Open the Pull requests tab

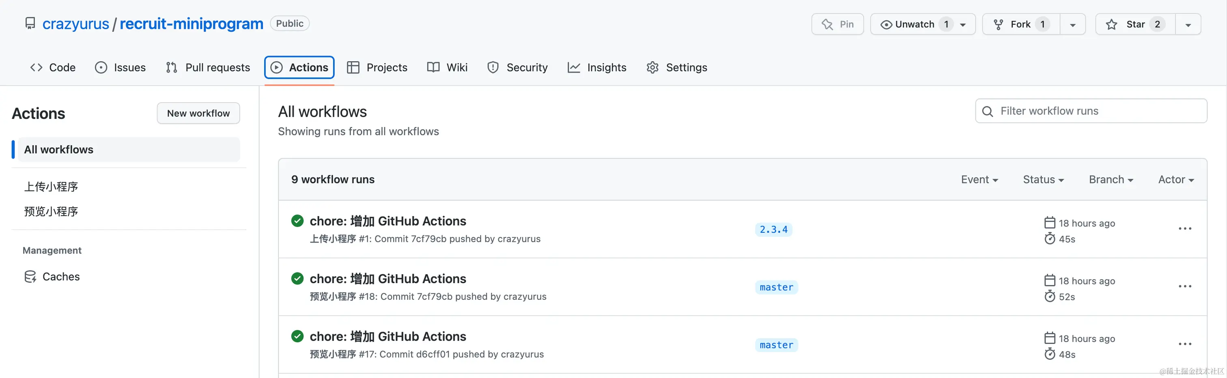click(x=208, y=68)
